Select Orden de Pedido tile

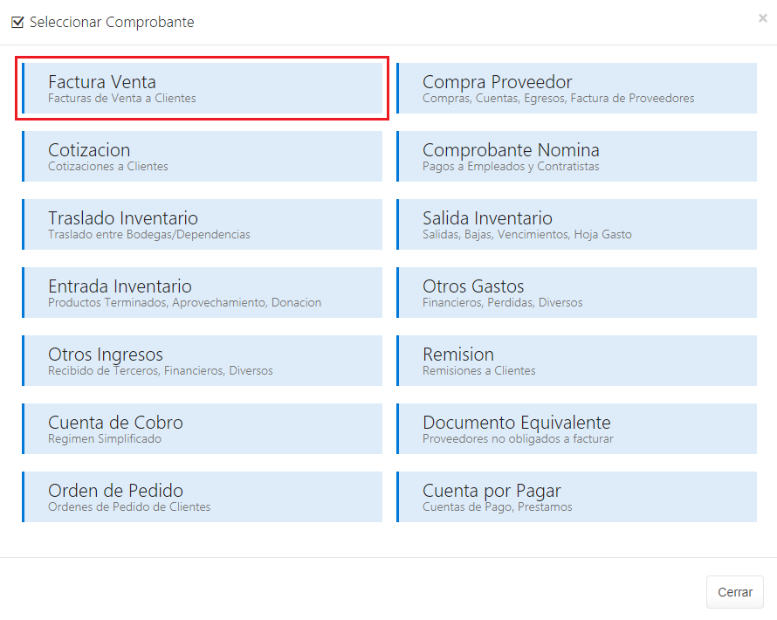tap(202, 497)
